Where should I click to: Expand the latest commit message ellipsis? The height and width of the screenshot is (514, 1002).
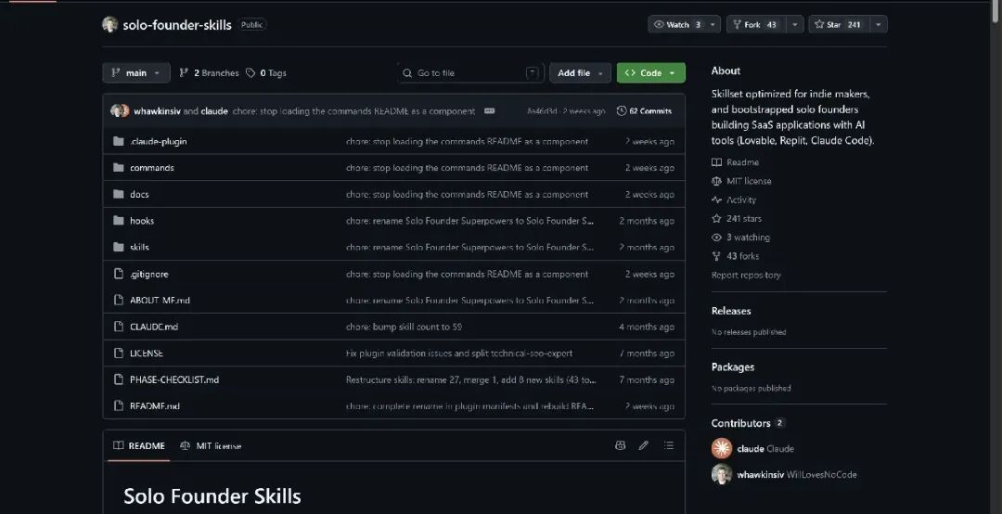coord(490,110)
